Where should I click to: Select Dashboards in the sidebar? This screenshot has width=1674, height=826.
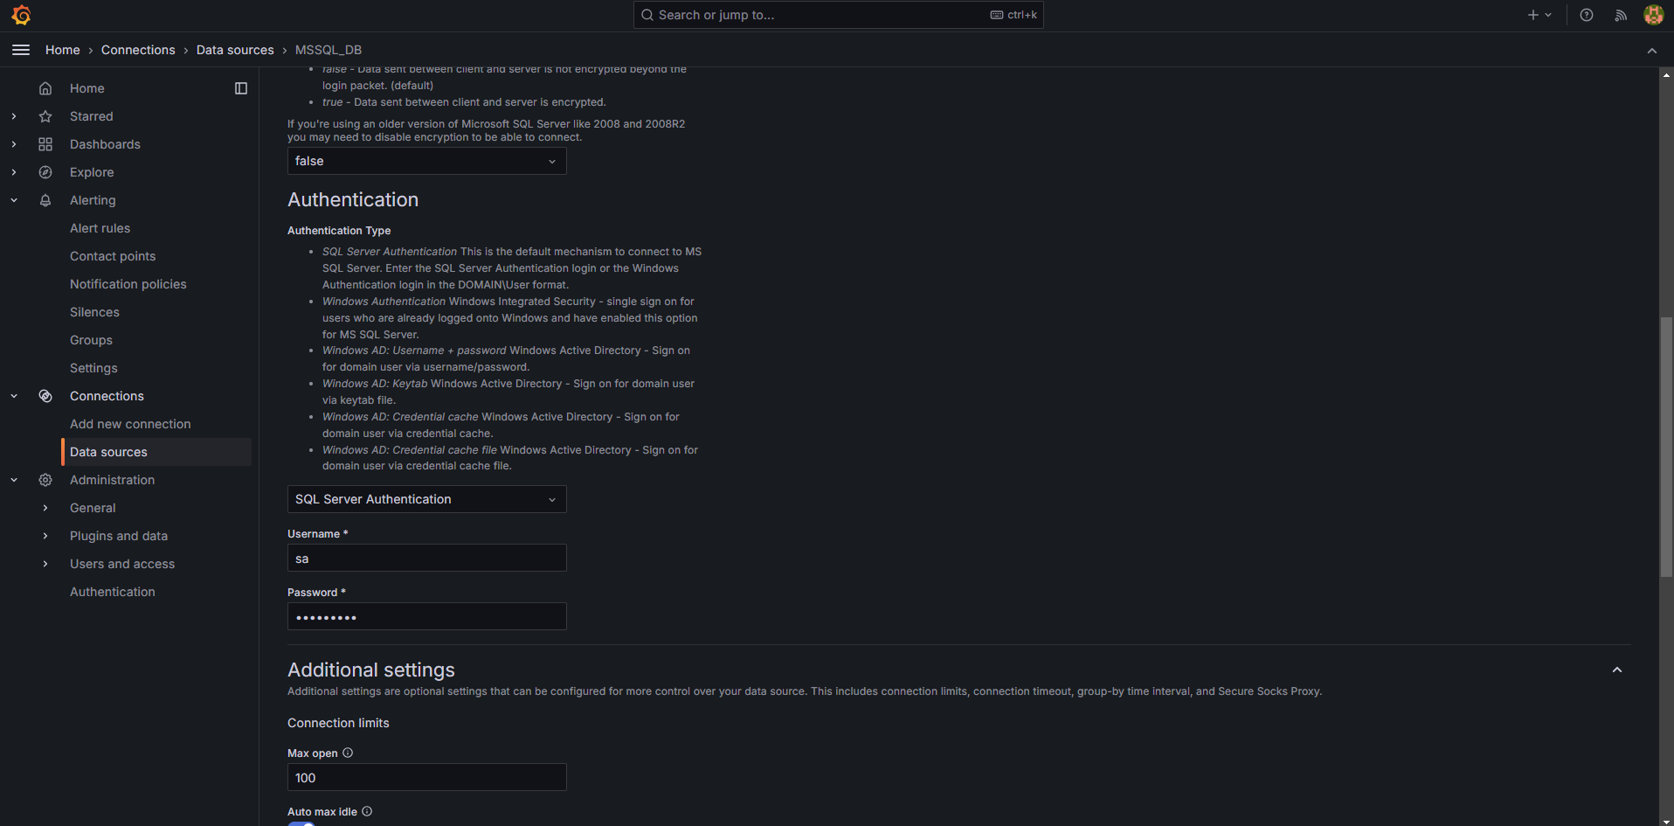105,144
